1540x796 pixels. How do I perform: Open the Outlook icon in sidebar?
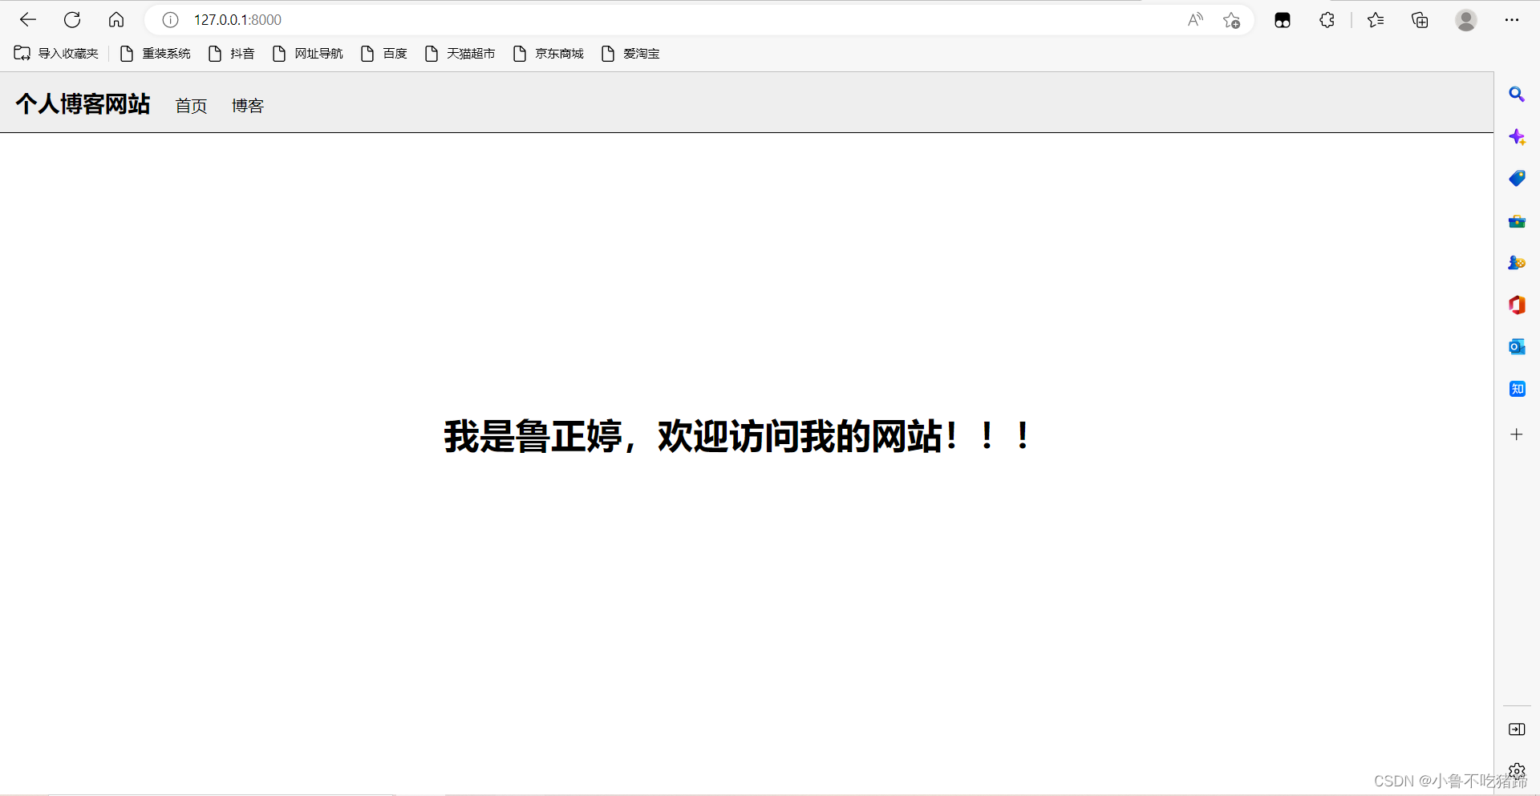(1517, 347)
